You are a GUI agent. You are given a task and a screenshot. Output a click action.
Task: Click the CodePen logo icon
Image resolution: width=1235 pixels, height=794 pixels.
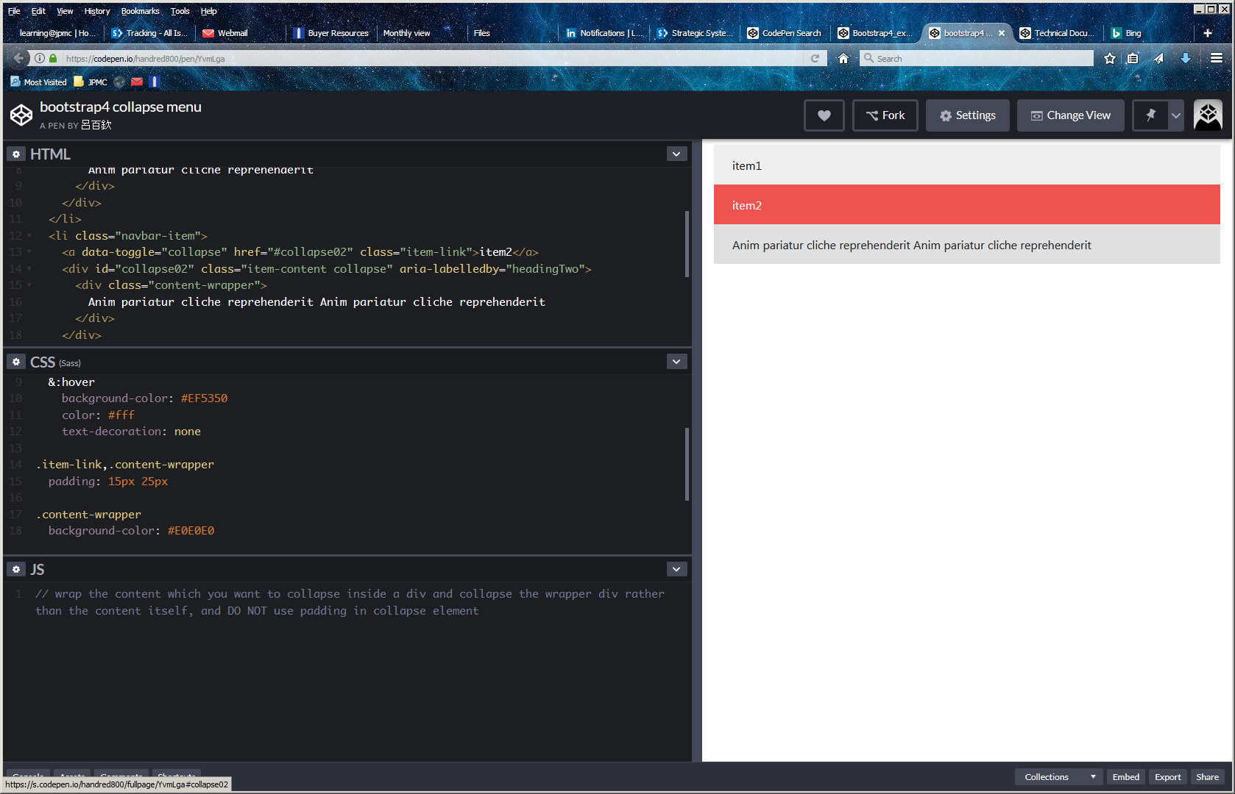21,115
